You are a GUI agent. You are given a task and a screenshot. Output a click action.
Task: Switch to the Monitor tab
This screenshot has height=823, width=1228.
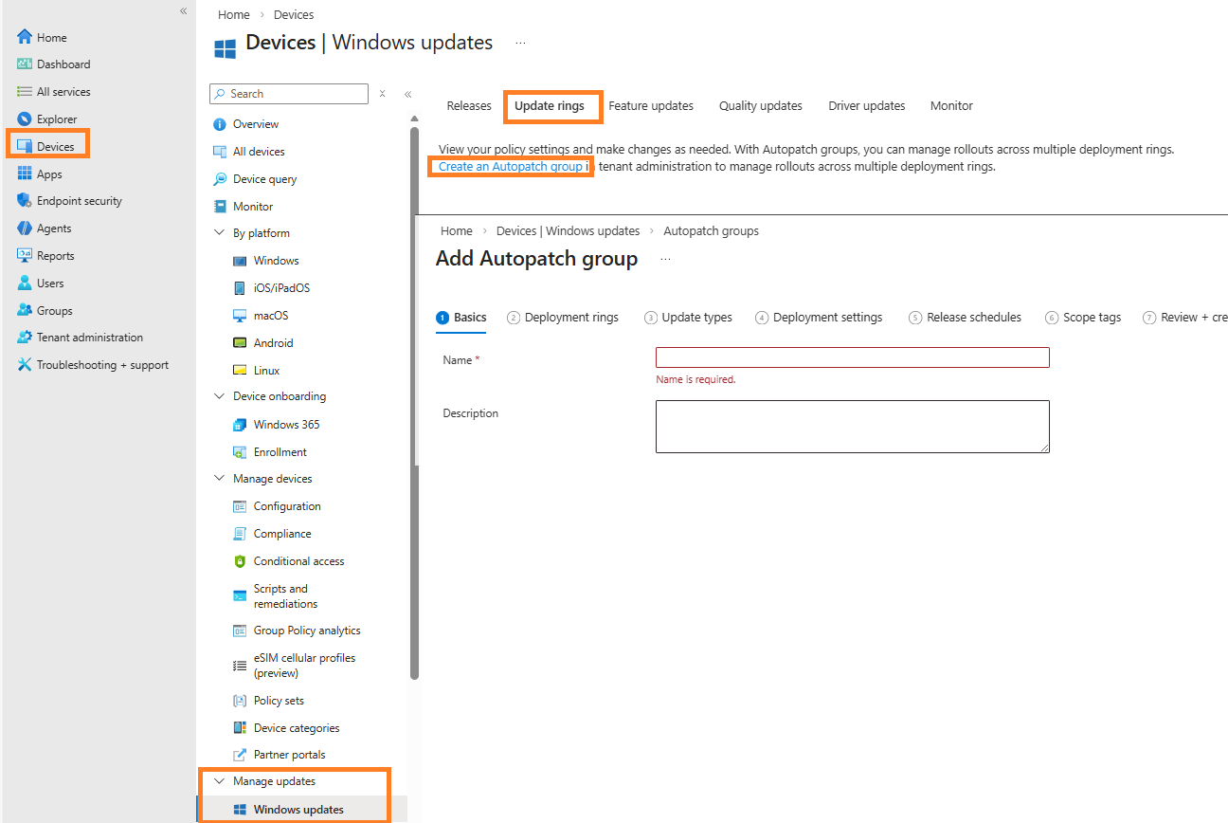(951, 106)
